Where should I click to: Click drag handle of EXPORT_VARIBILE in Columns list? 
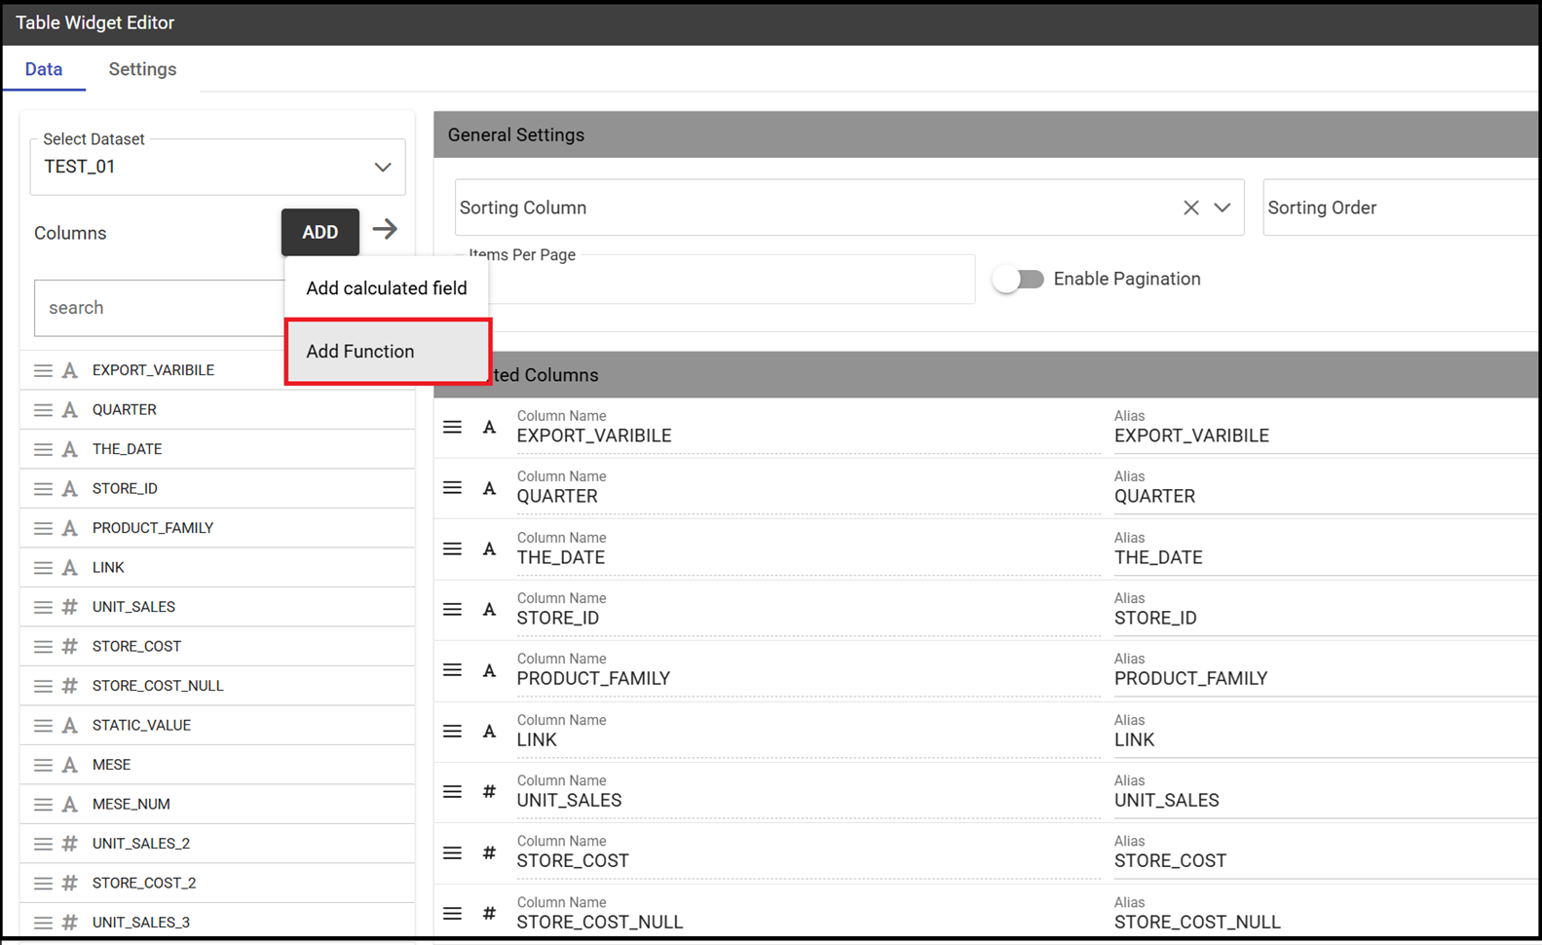tap(43, 370)
